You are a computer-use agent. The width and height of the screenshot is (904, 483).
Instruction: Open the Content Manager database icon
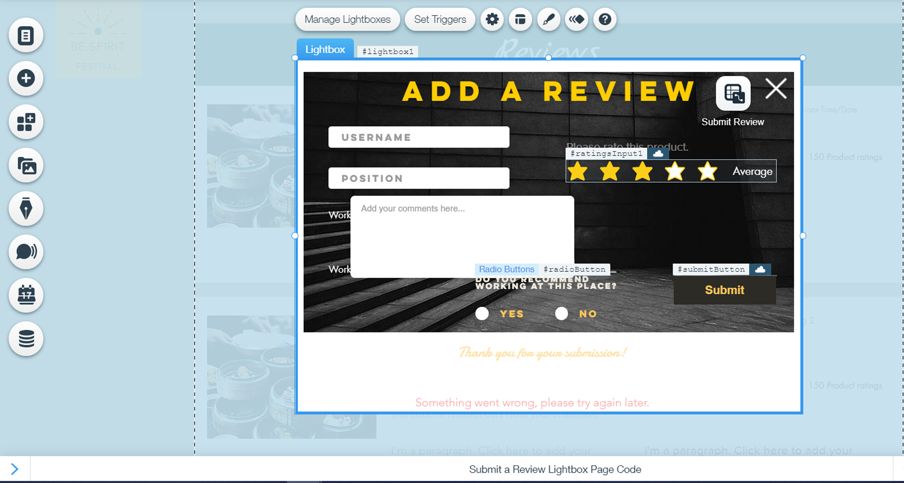coord(26,339)
